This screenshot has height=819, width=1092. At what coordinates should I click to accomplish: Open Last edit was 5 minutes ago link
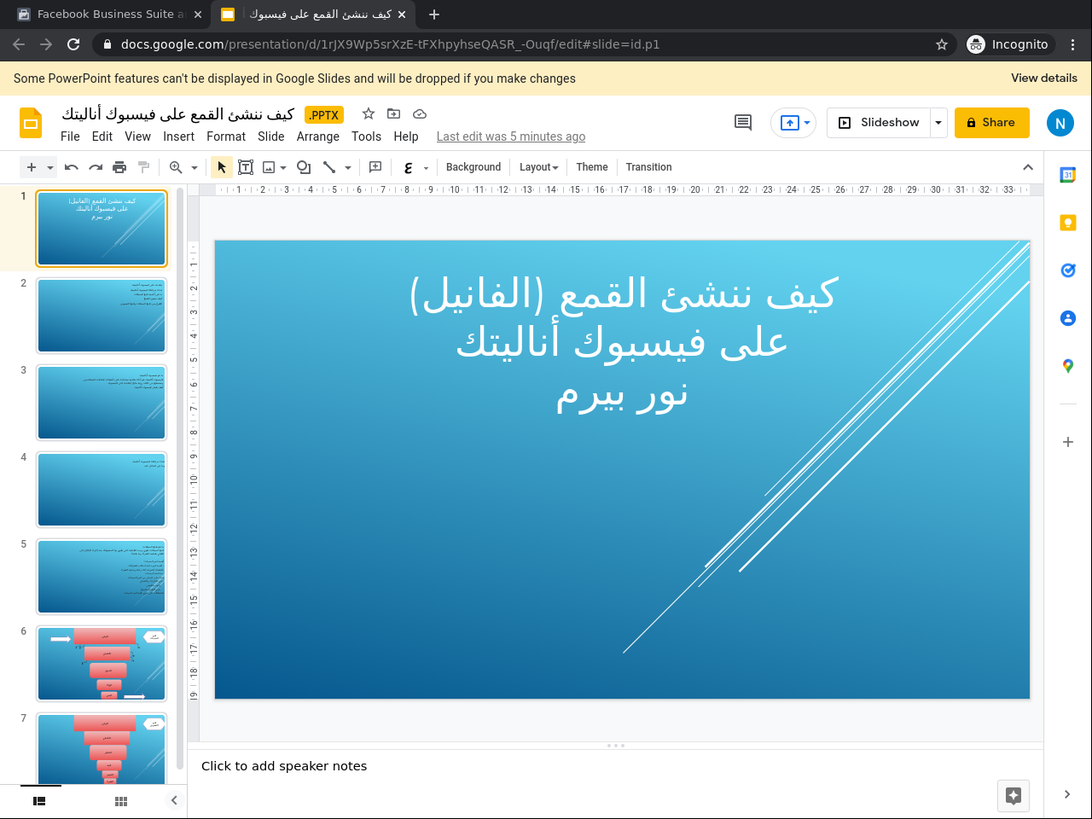511,136
